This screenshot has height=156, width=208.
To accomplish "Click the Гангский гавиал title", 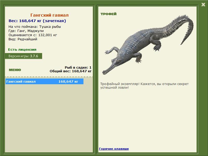I will 49,15.
